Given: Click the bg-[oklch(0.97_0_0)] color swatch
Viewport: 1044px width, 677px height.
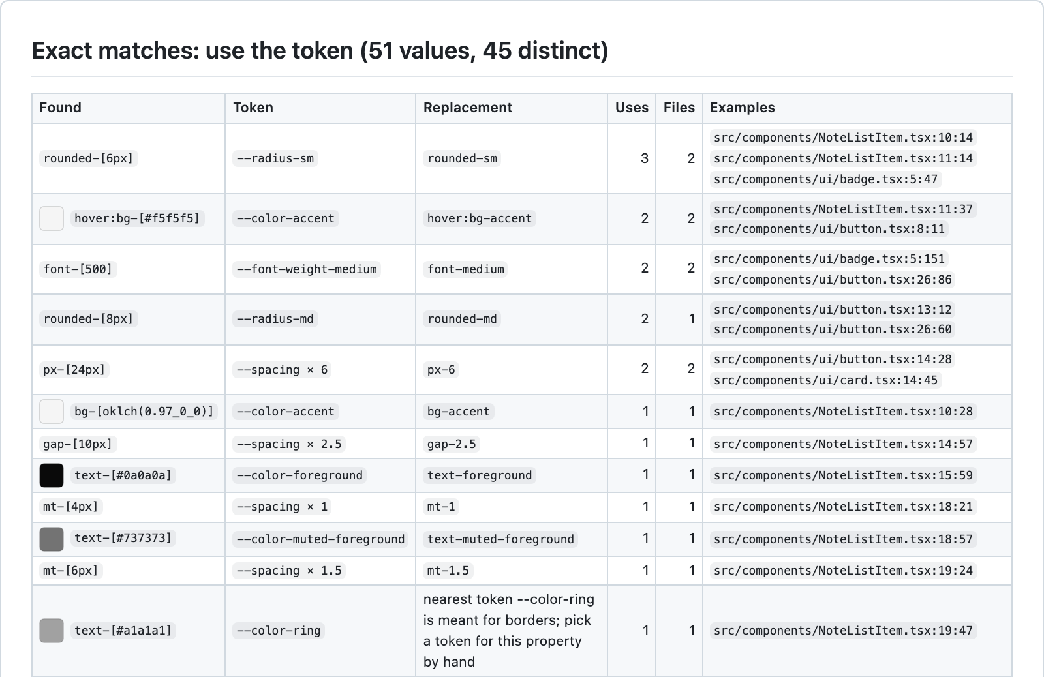Looking at the screenshot, I should [52, 412].
